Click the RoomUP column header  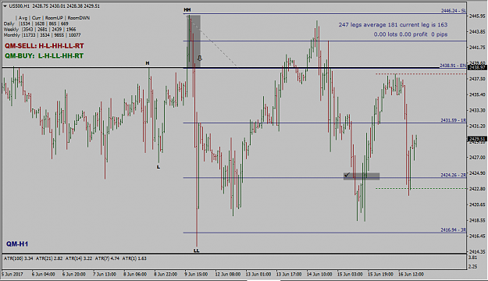pyautogui.click(x=54, y=18)
